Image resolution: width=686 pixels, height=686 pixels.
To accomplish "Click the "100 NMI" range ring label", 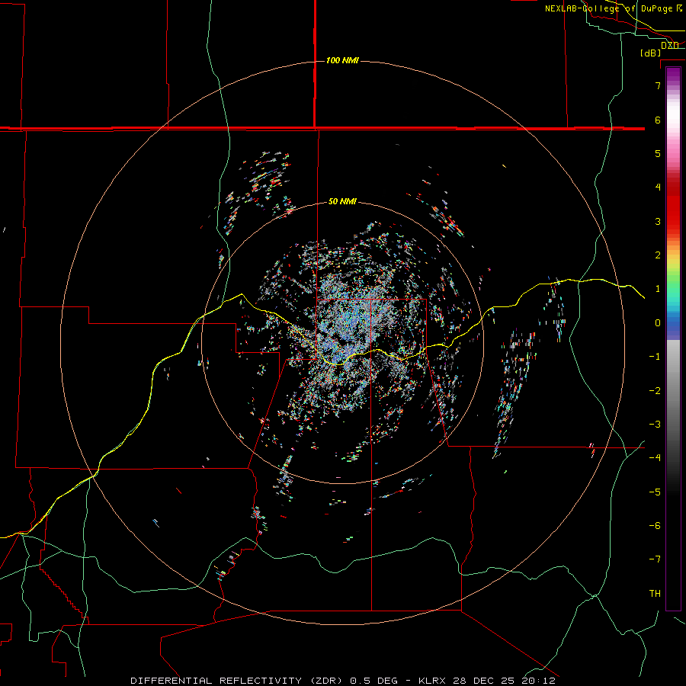I will point(342,60).
